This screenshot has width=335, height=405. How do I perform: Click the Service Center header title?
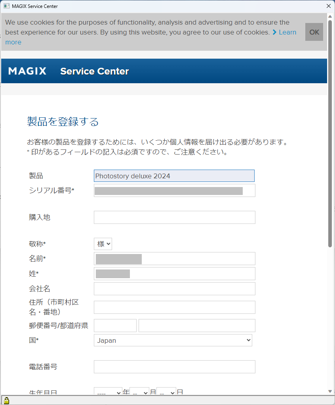click(95, 71)
